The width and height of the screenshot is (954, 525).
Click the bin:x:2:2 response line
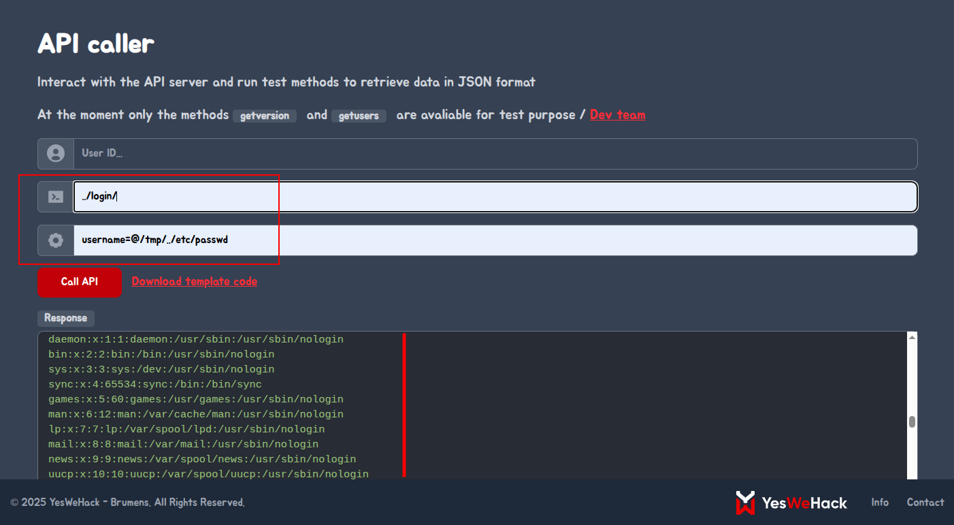click(x=161, y=354)
